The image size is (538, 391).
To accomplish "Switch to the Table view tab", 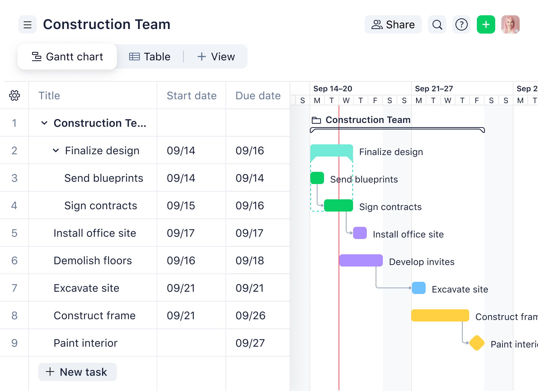I will click(150, 57).
